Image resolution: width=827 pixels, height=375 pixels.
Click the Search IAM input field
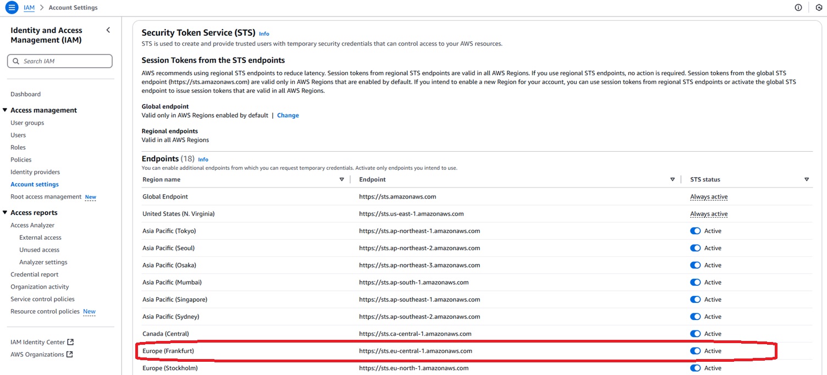tap(60, 61)
